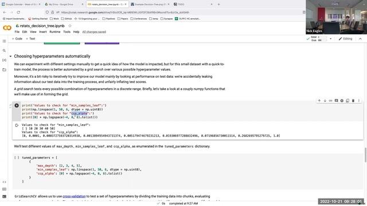Screen dimensions: 367x206
Task: Add a new Text cell
Action: click(30, 39)
